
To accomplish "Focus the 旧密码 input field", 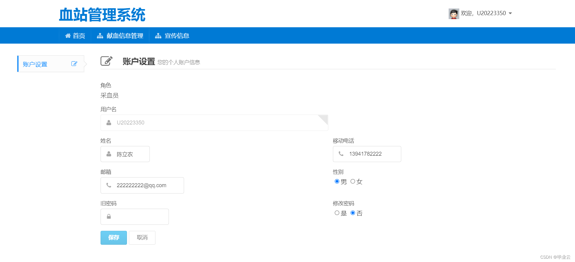I will pos(135,217).
